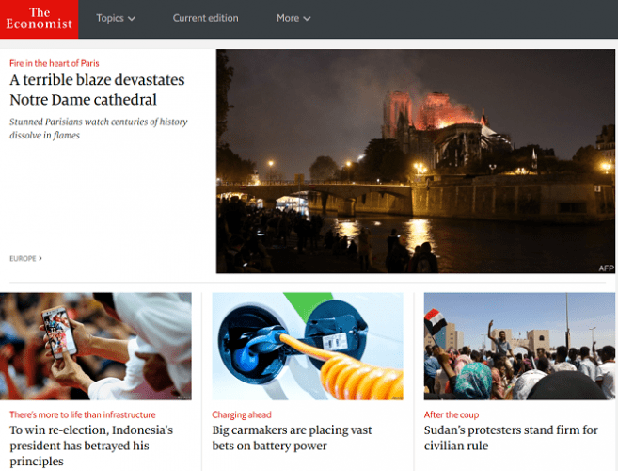Expand the More menu
The image size is (618, 471).
293,18
